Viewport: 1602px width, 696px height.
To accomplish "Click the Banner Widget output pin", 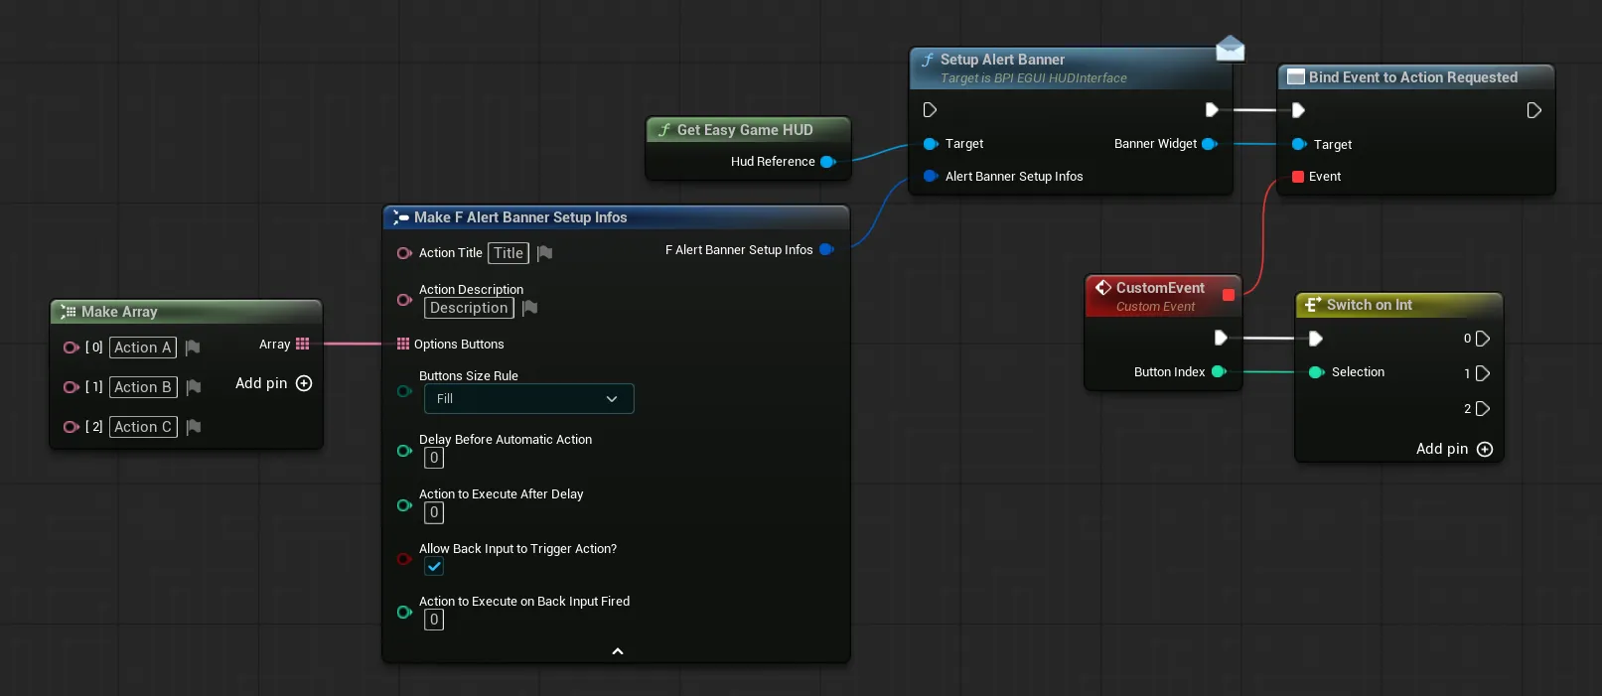I will click(x=1209, y=144).
